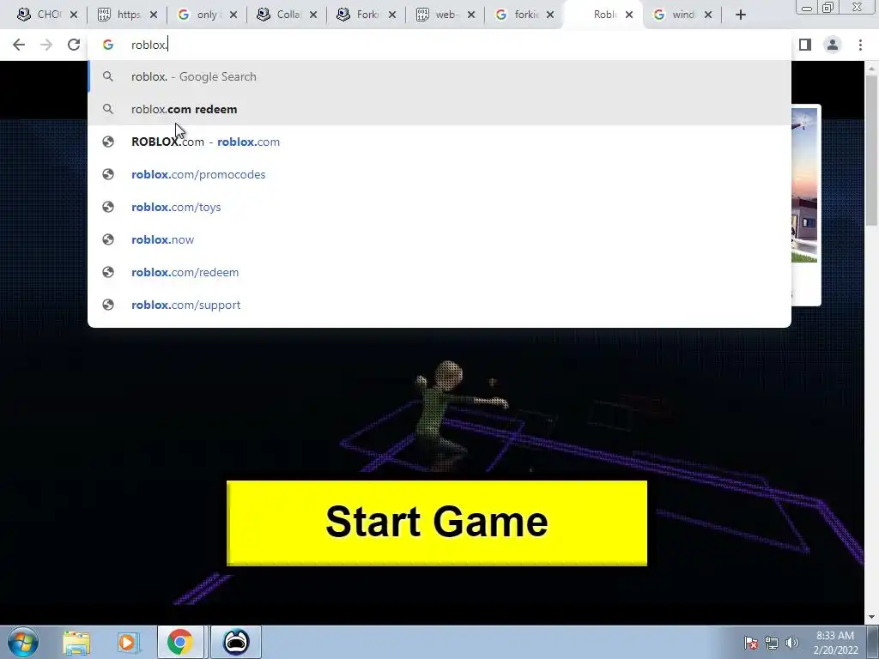The image size is (879, 659).
Task: Close the https tab
Action: coord(154,15)
